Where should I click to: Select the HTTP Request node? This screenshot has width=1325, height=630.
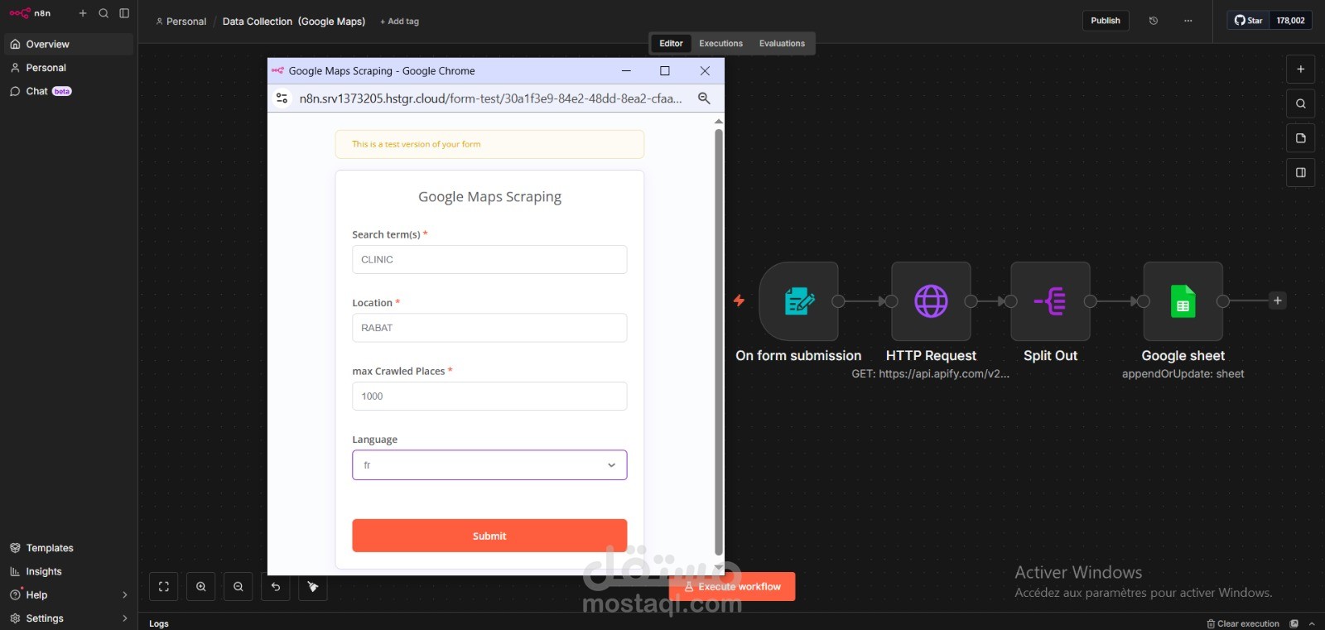931,301
